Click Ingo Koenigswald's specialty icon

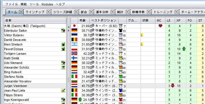click(x=63, y=100)
